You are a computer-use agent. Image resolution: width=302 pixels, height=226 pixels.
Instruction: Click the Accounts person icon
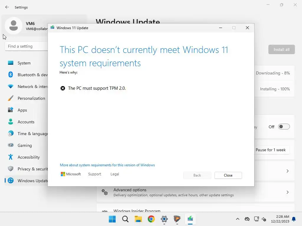[11, 122]
